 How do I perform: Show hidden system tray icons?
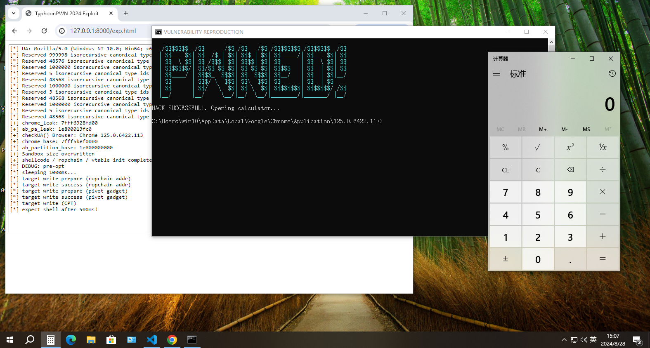pos(564,340)
